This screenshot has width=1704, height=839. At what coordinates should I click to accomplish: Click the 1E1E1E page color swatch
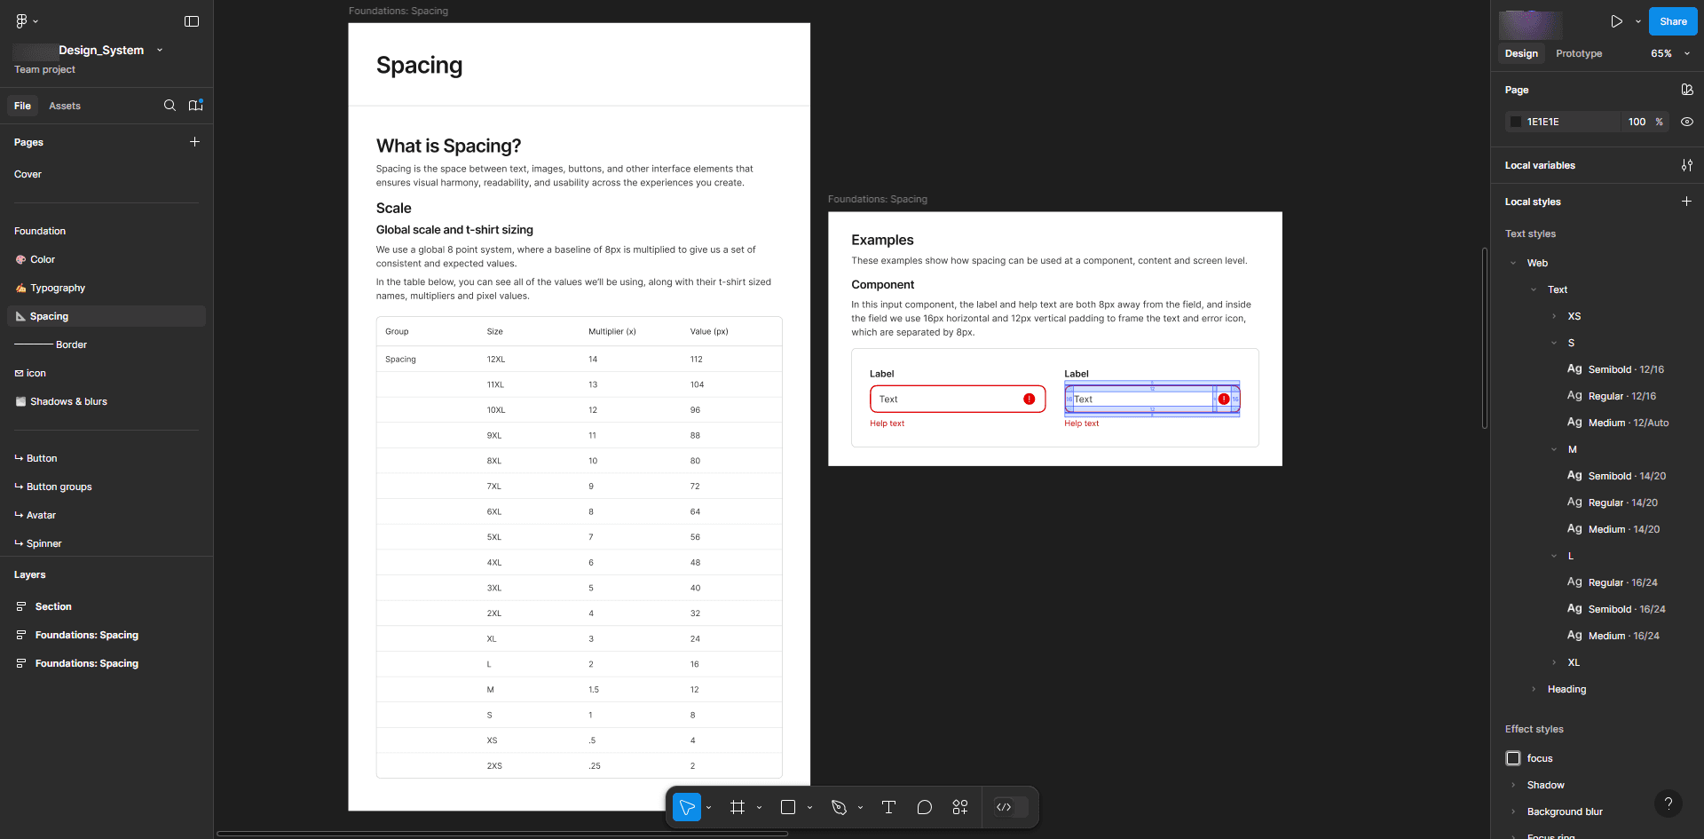[1516, 122]
